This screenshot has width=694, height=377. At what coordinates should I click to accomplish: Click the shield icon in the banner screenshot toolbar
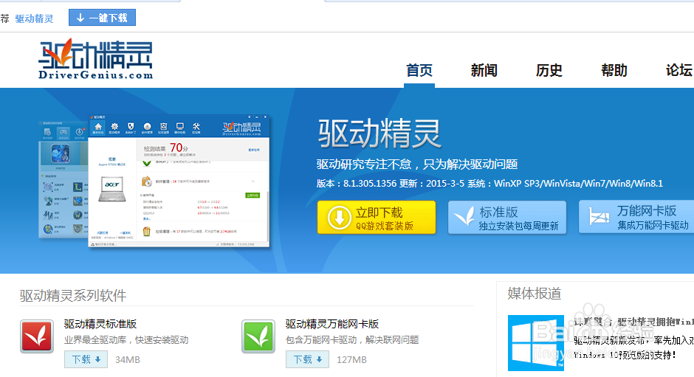coord(131,127)
